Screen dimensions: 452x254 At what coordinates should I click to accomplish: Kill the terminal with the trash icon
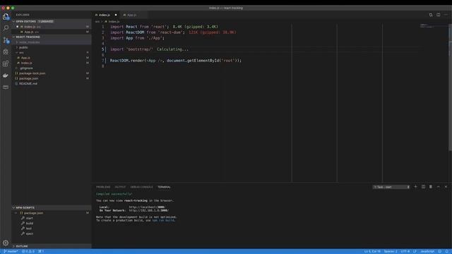(x=431, y=187)
